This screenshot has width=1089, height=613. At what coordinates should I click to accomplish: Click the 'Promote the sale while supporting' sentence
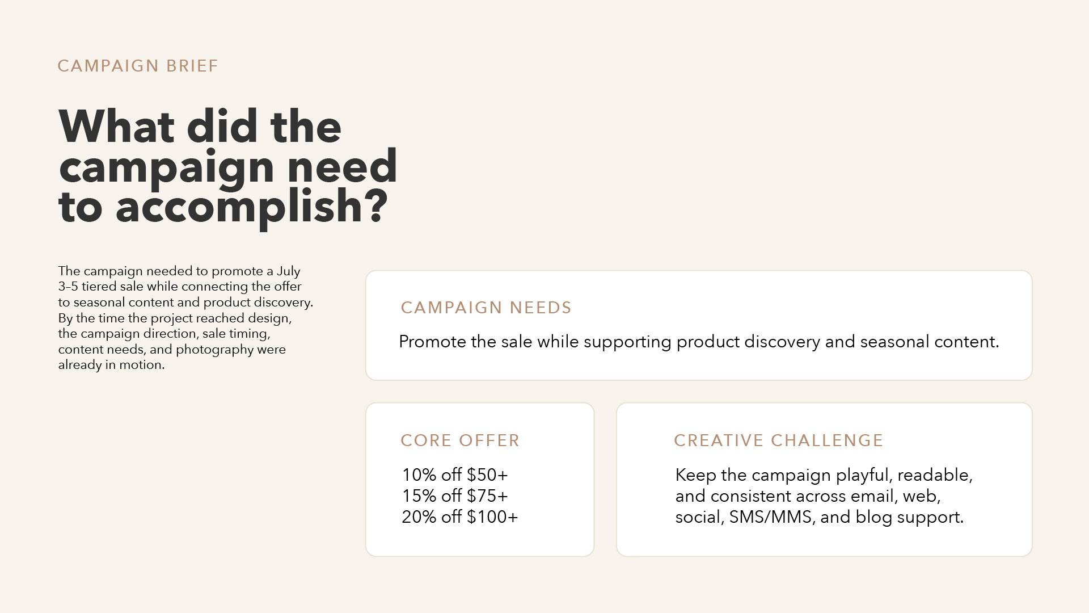pos(699,342)
